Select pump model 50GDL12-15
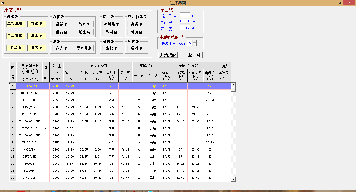This screenshot has width=356, height=192. point(29,128)
